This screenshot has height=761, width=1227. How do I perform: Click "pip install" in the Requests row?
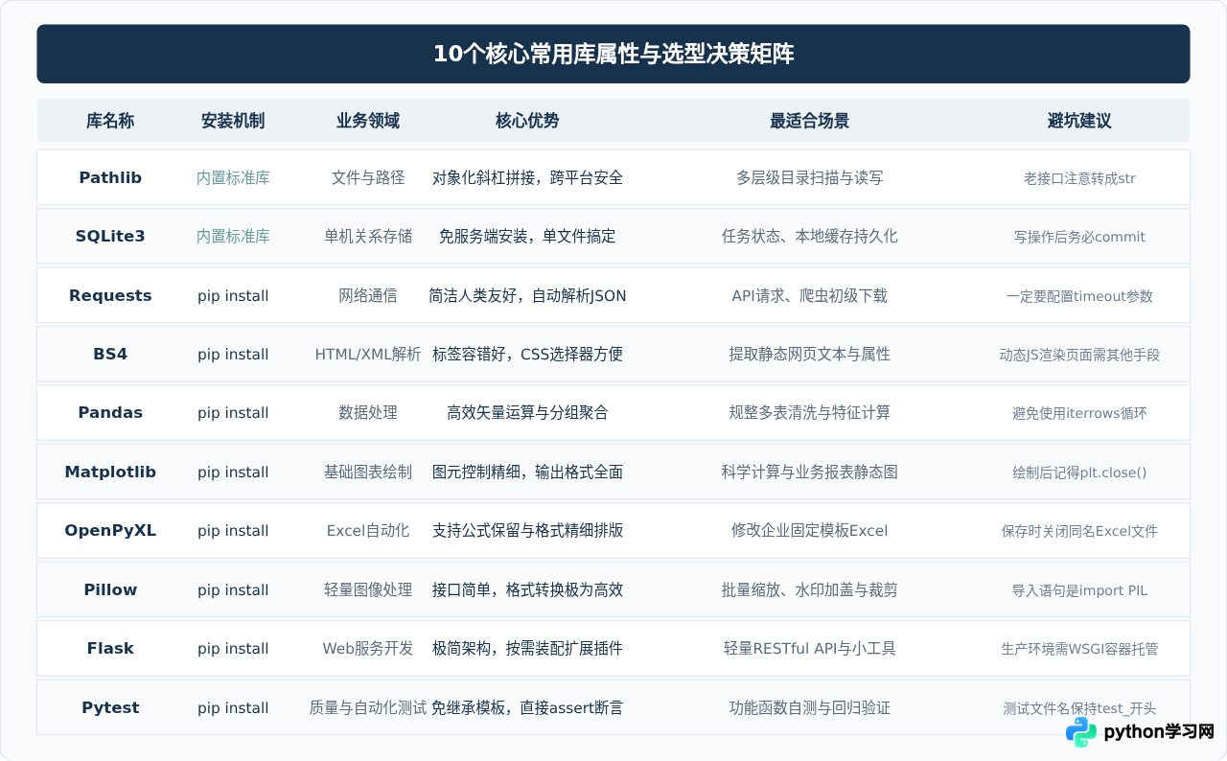(233, 295)
